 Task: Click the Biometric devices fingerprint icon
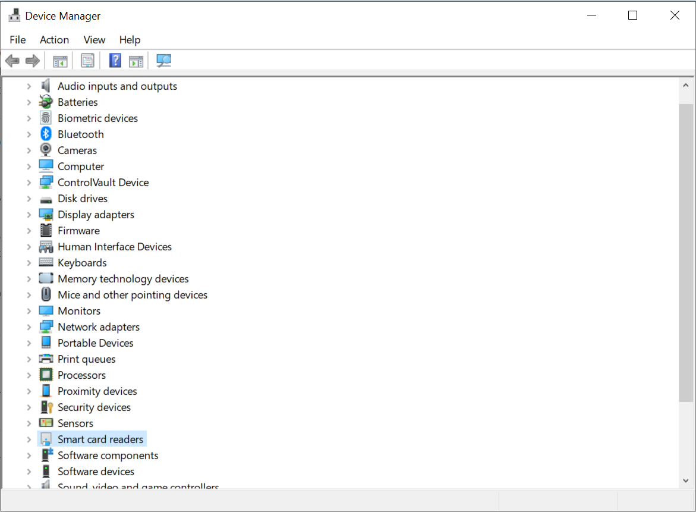(x=46, y=118)
